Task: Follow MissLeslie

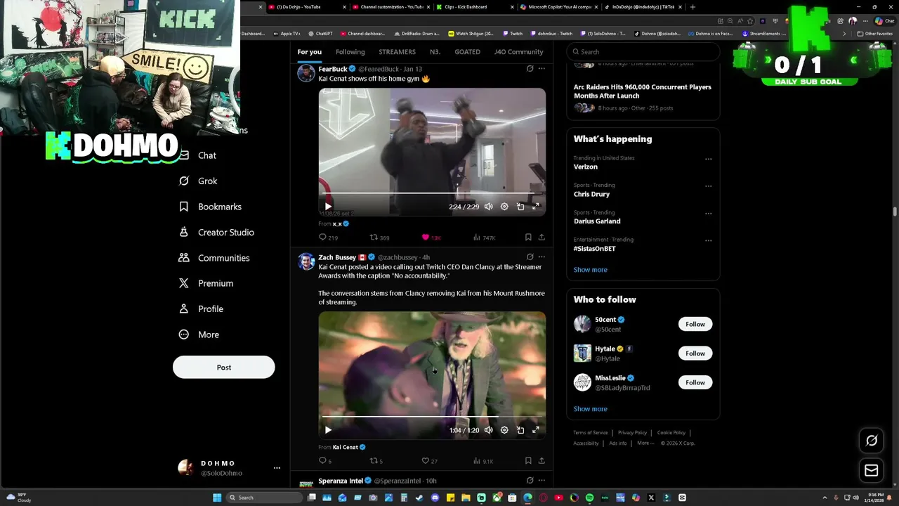Action: click(x=695, y=382)
